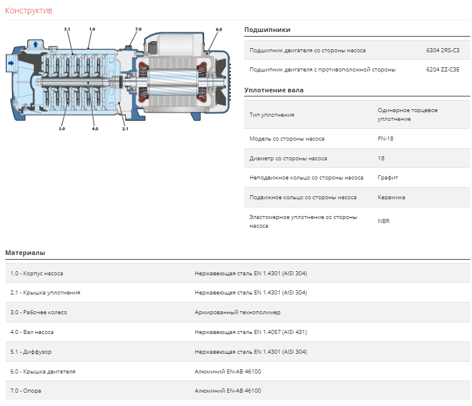
Task: Click the 1.0 callout label on the diagram
Action: 92,29
